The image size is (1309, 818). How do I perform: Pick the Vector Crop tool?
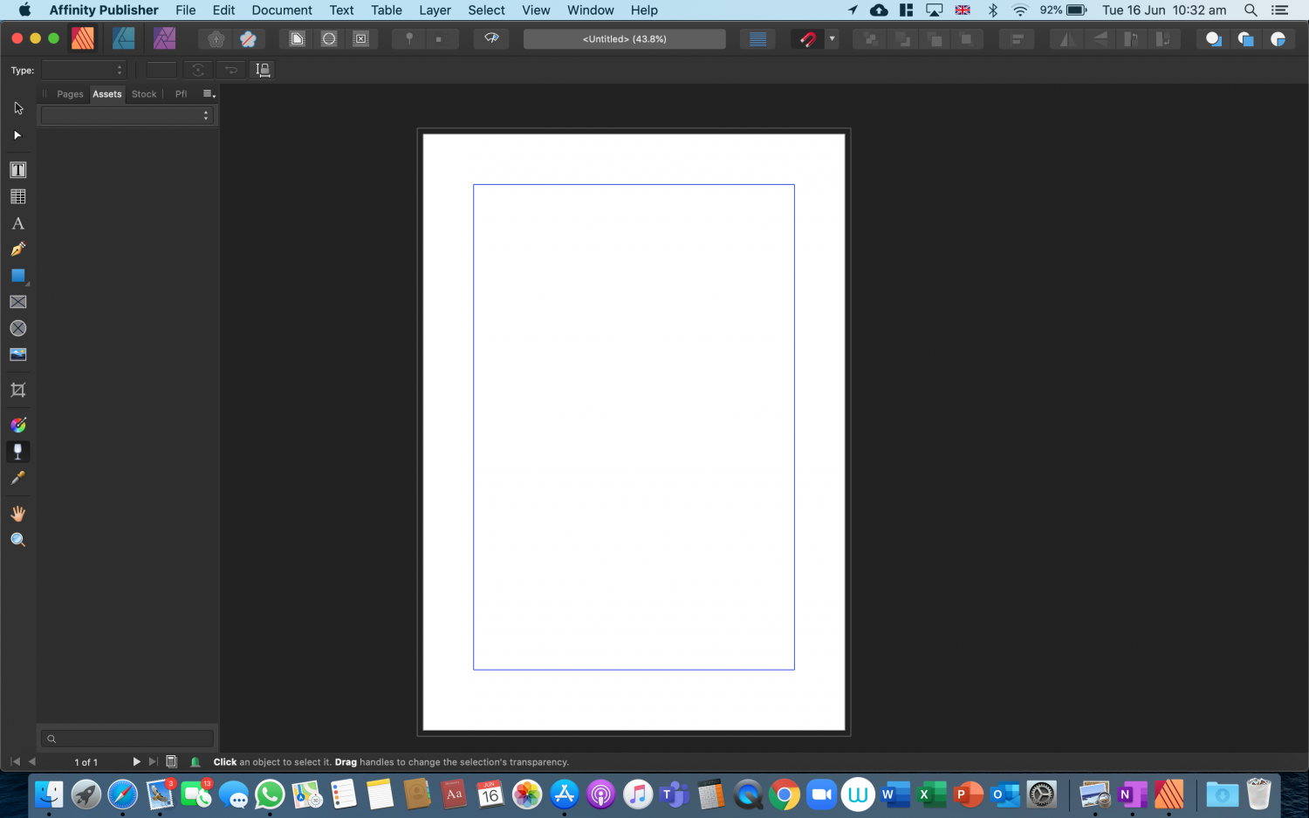(x=17, y=390)
